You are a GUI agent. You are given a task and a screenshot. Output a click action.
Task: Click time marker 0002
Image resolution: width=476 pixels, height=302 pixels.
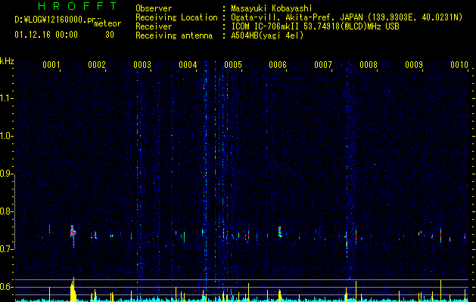tap(97, 64)
